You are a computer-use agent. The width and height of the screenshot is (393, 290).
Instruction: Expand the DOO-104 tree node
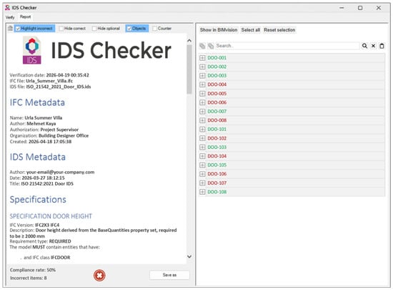click(202, 156)
